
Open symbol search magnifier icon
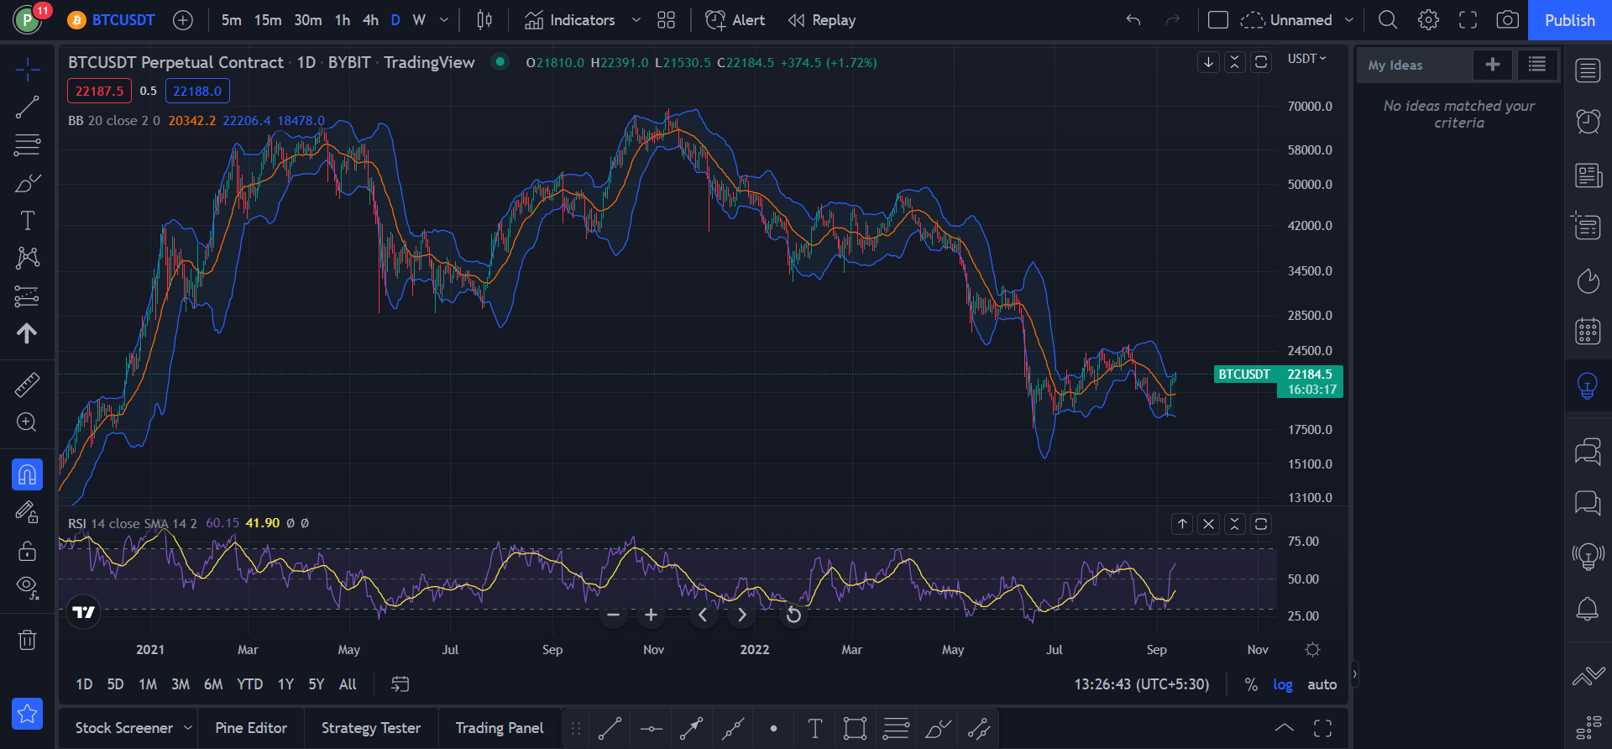pos(1388,20)
